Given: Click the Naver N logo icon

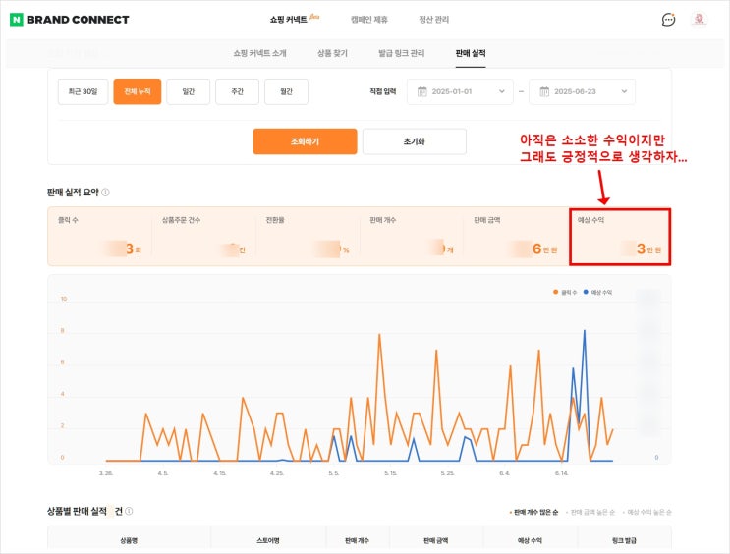Looking at the screenshot, I should (x=17, y=19).
